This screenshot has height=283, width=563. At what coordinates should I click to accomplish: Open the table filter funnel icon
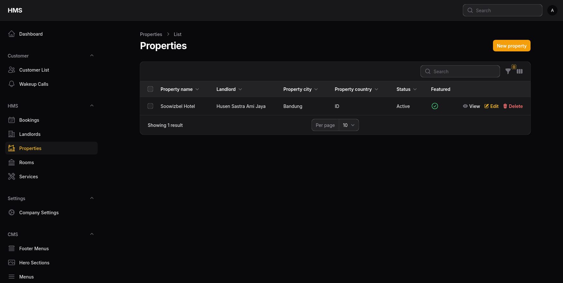508,71
